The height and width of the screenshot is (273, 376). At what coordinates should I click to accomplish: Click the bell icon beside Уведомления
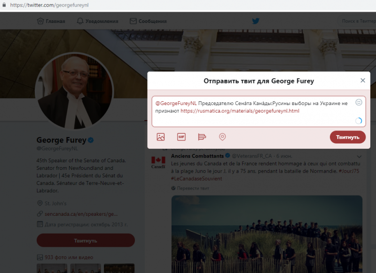click(80, 21)
